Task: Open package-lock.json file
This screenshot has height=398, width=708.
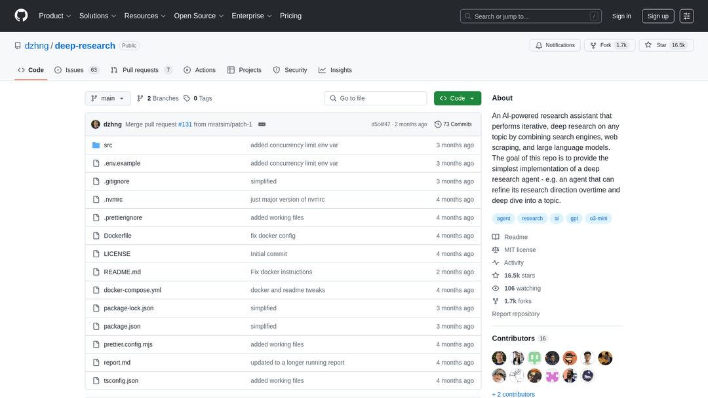Action: click(128, 308)
